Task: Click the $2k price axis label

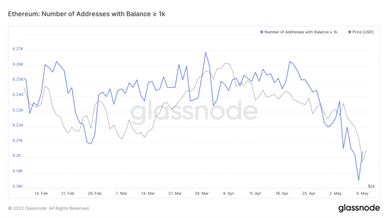Action: coord(371,186)
